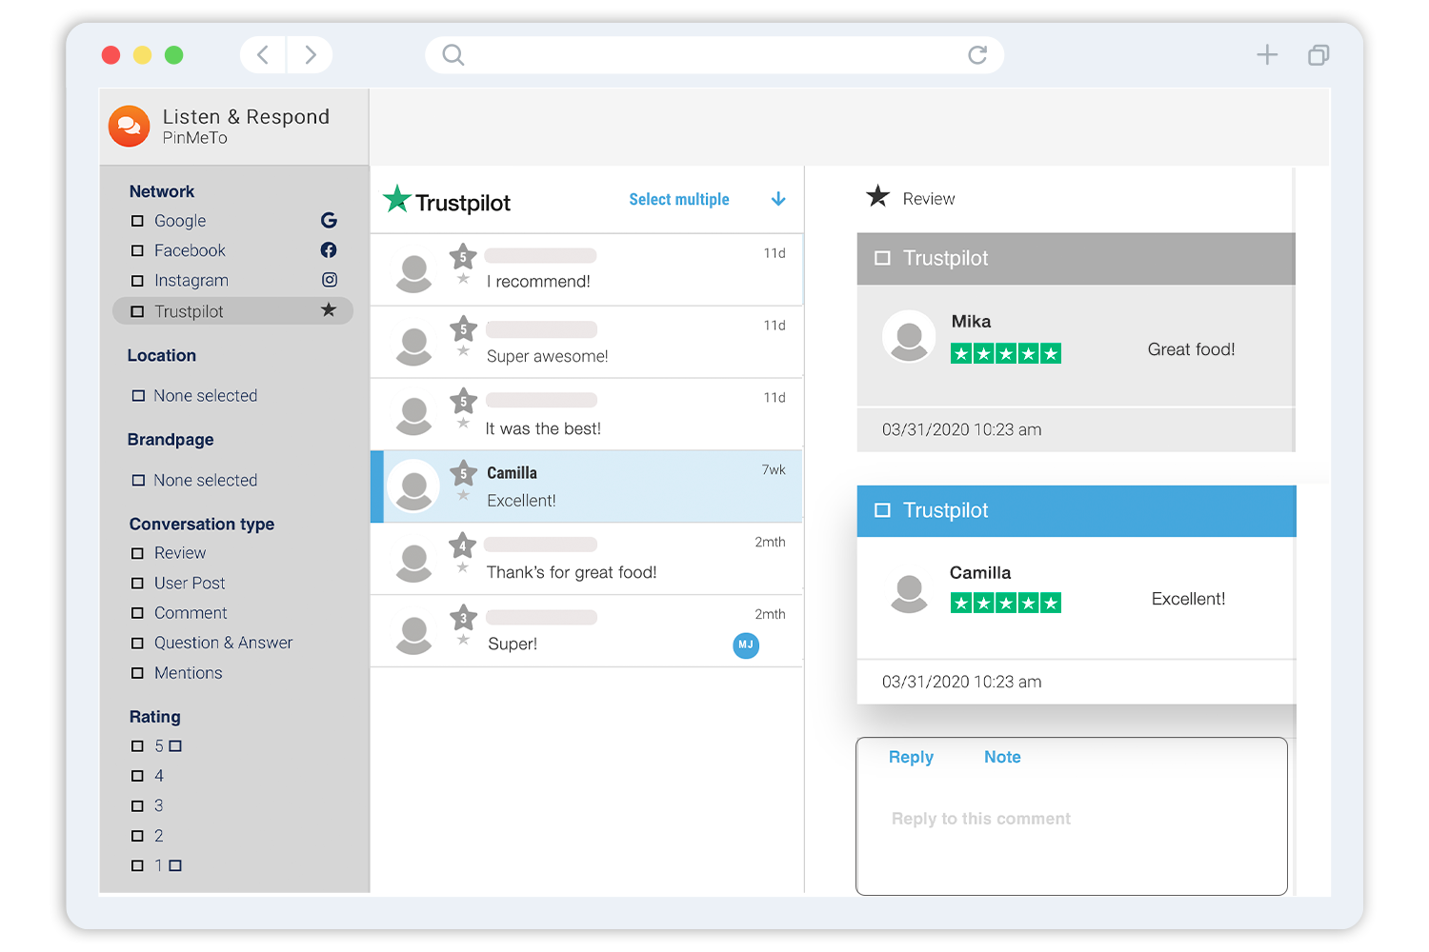Open a new browser tab with plus icon
1429x952 pixels.
[x=1267, y=55]
